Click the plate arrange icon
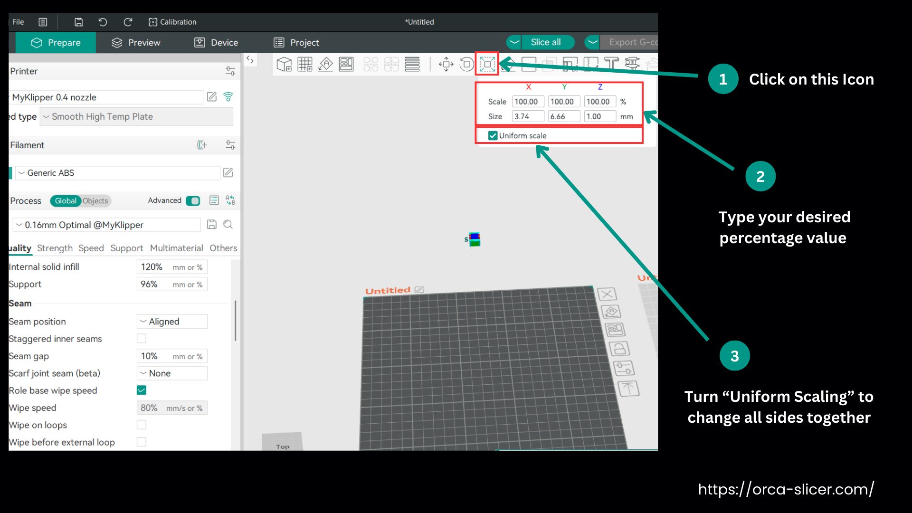 click(x=615, y=330)
